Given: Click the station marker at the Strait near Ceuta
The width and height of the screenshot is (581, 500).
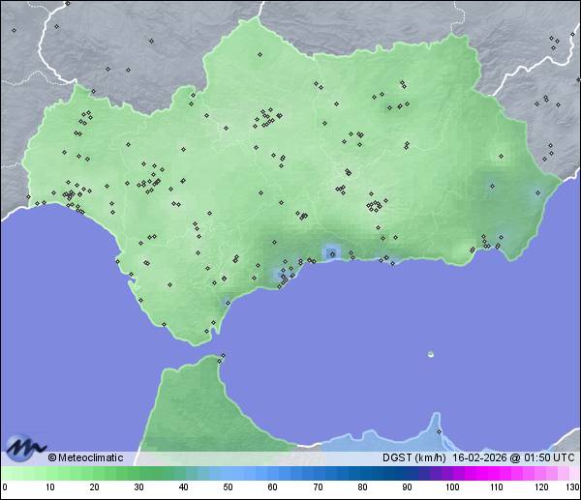Looking at the screenshot, I should pyautogui.click(x=223, y=357).
